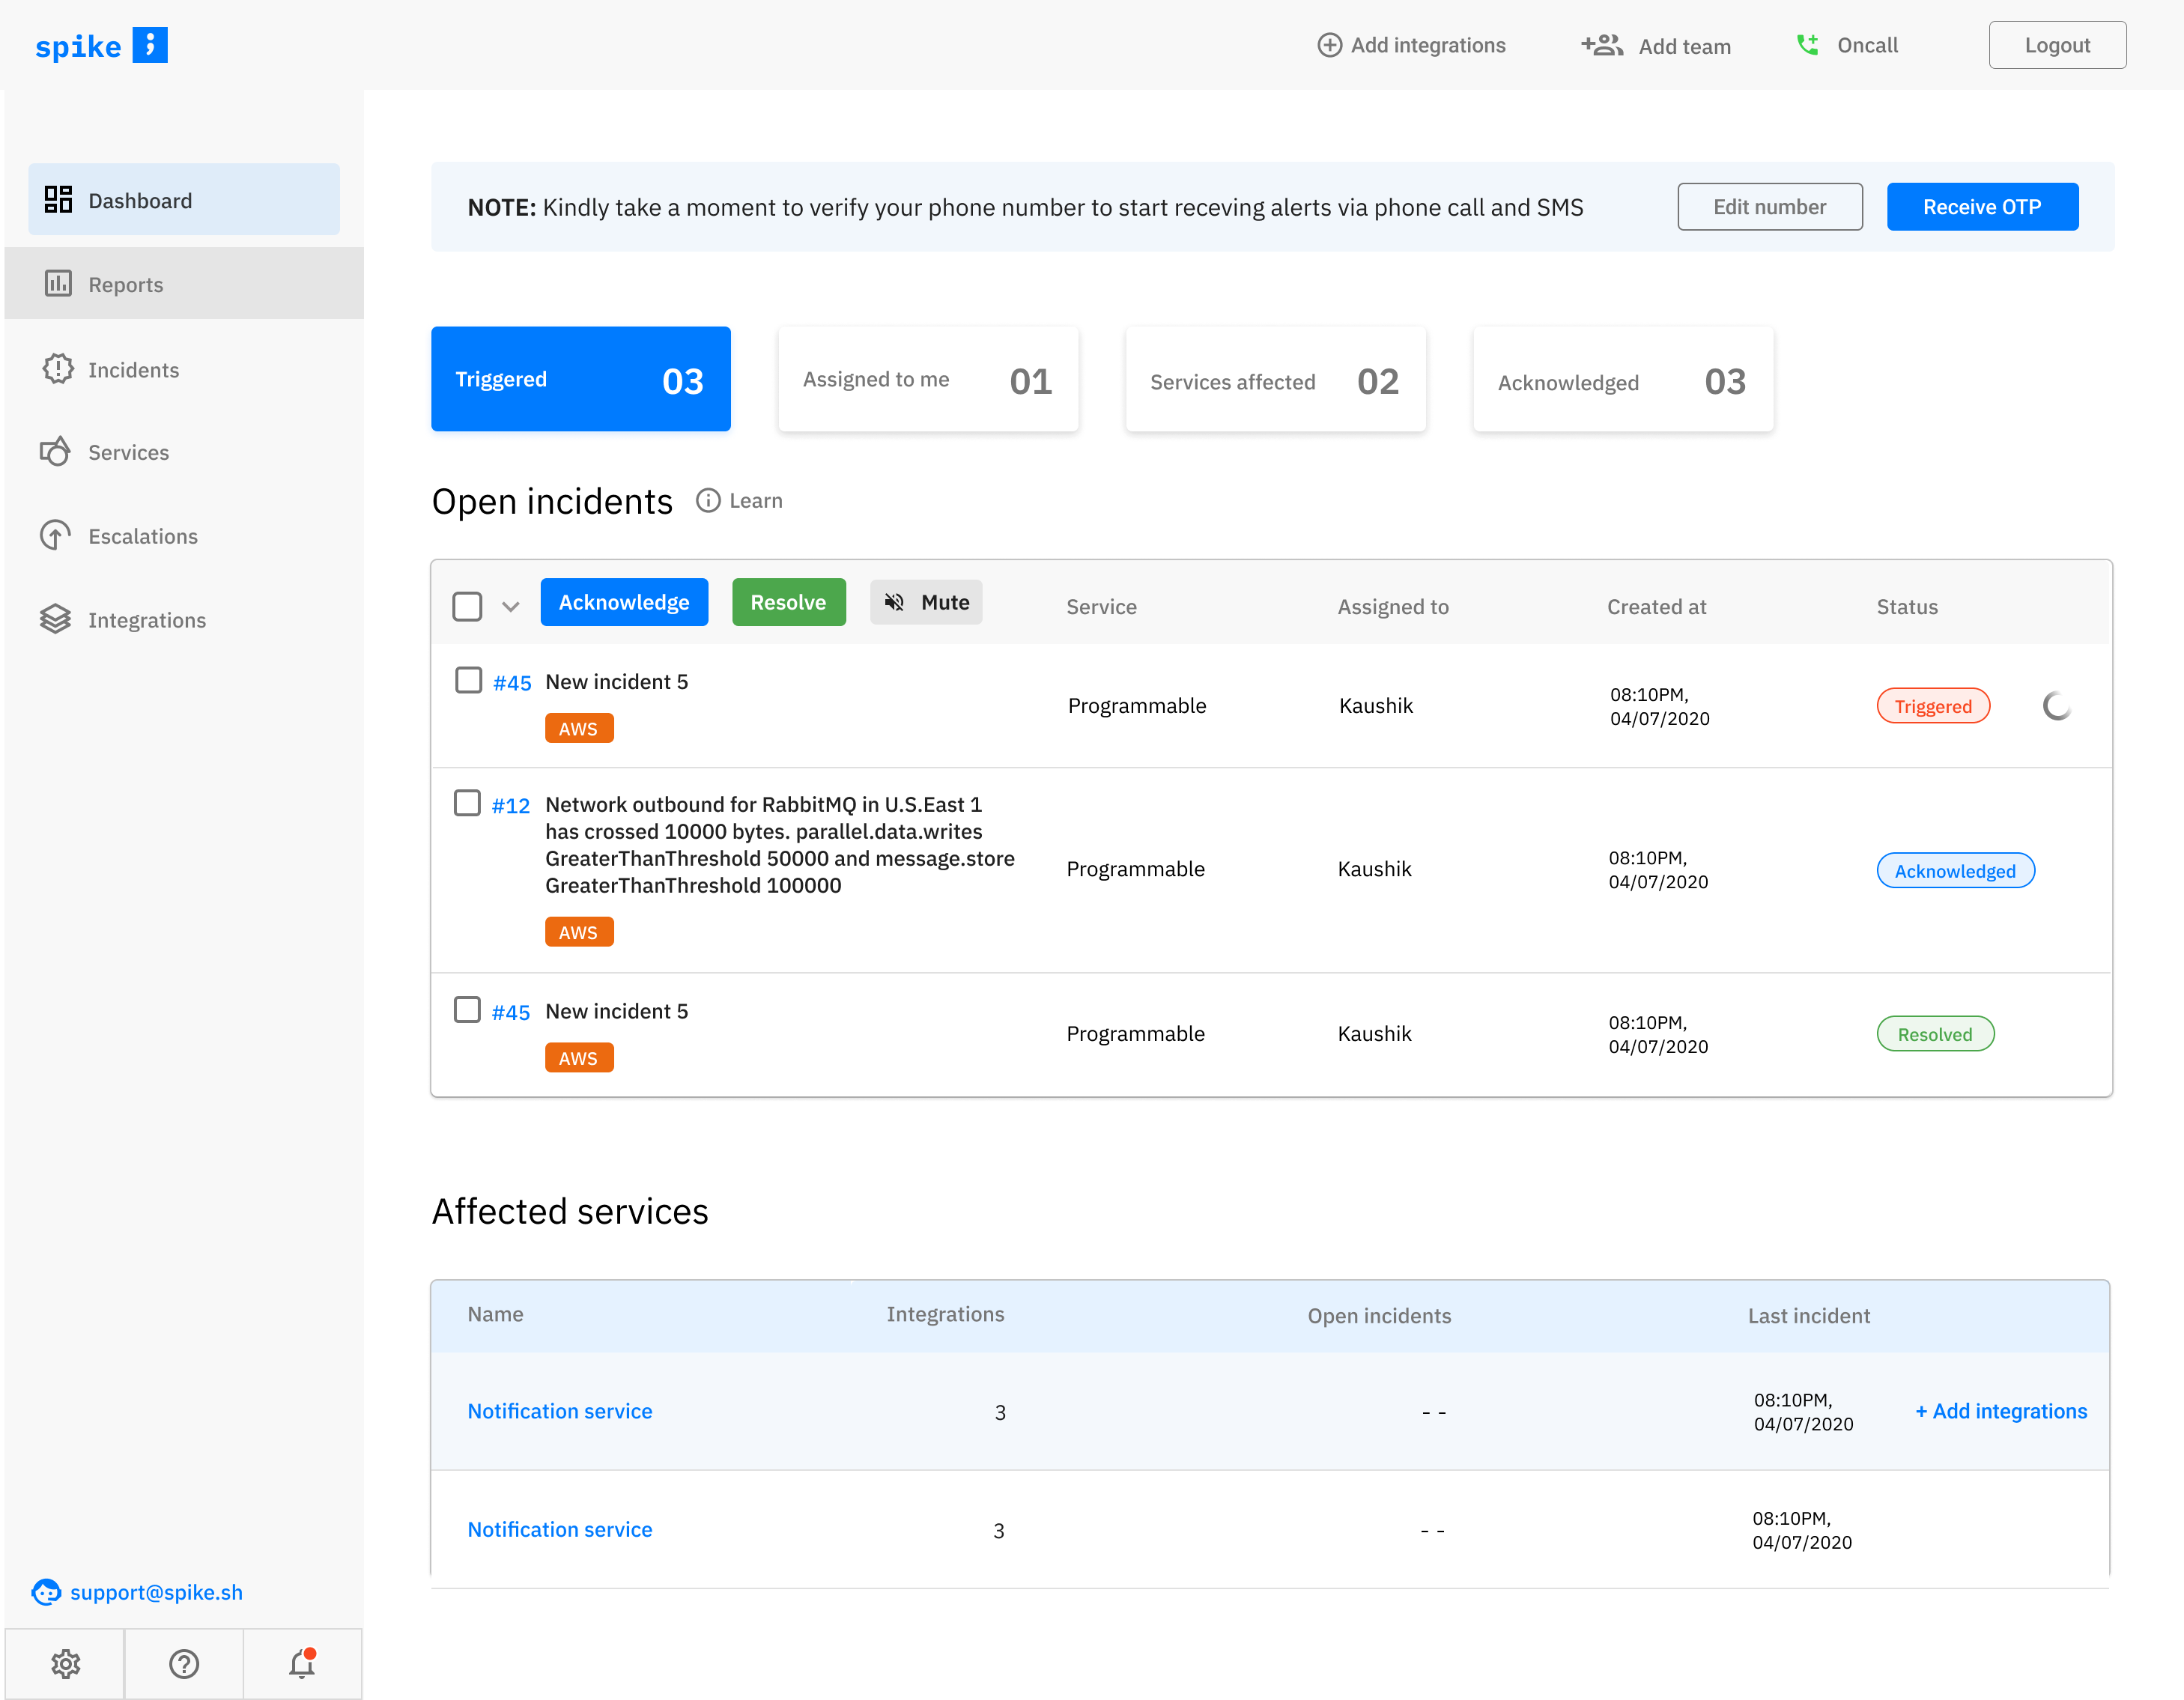Tick checkbox for the first #45 incident
The height and width of the screenshot is (1700, 2184).
coord(468,680)
